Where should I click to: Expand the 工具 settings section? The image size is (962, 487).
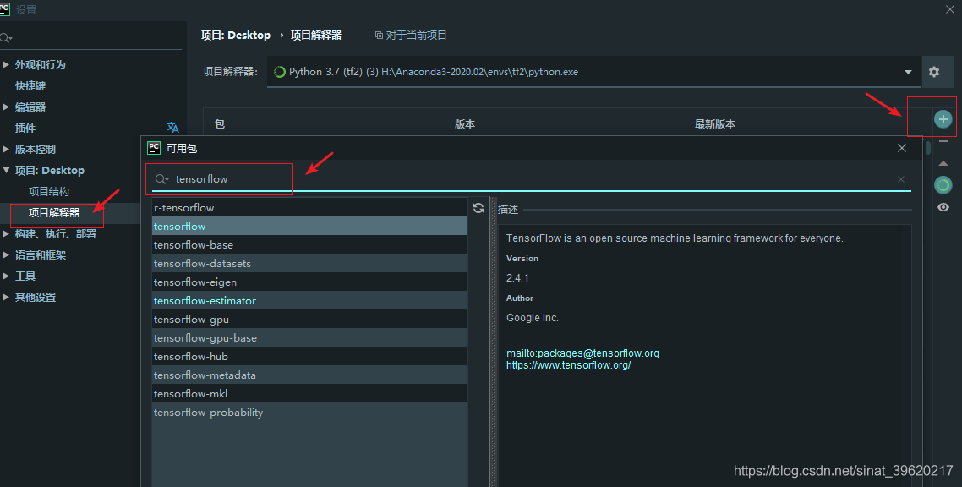point(6,276)
